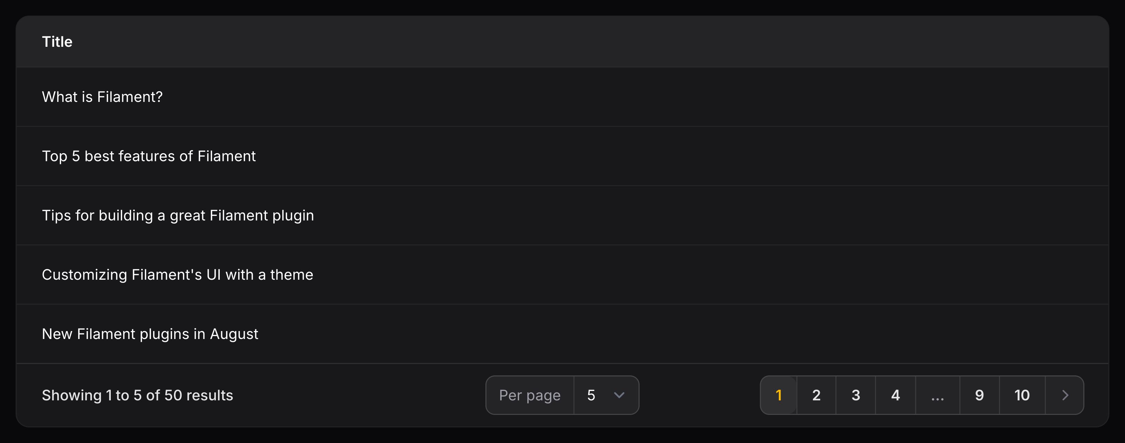Image resolution: width=1125 pixels, height=443 pixels.
Task: Expand the per page chevron arrow
Action: coord(619,395)
